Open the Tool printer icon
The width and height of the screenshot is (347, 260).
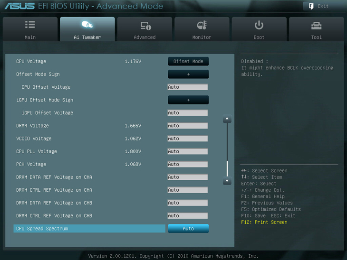pyautogui.click(x=316, y=25)
